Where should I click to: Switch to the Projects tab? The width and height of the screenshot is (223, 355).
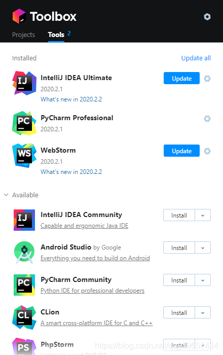[x=23, y=34]
